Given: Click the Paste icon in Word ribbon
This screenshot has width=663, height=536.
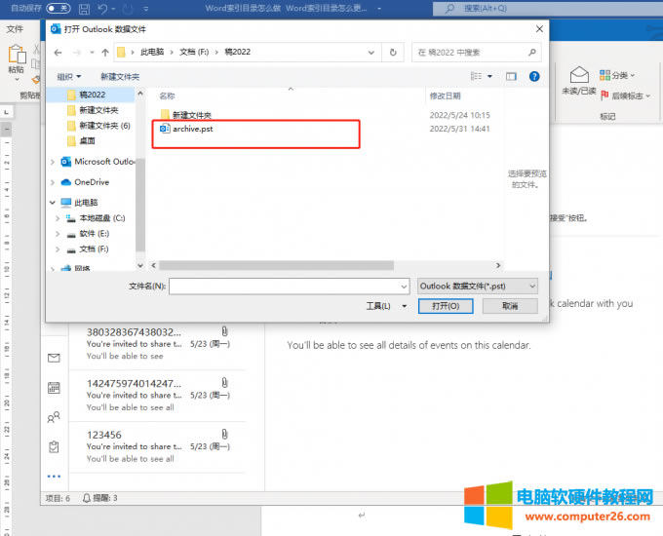Looking at the screenshot, I should (x=17, y=55).
